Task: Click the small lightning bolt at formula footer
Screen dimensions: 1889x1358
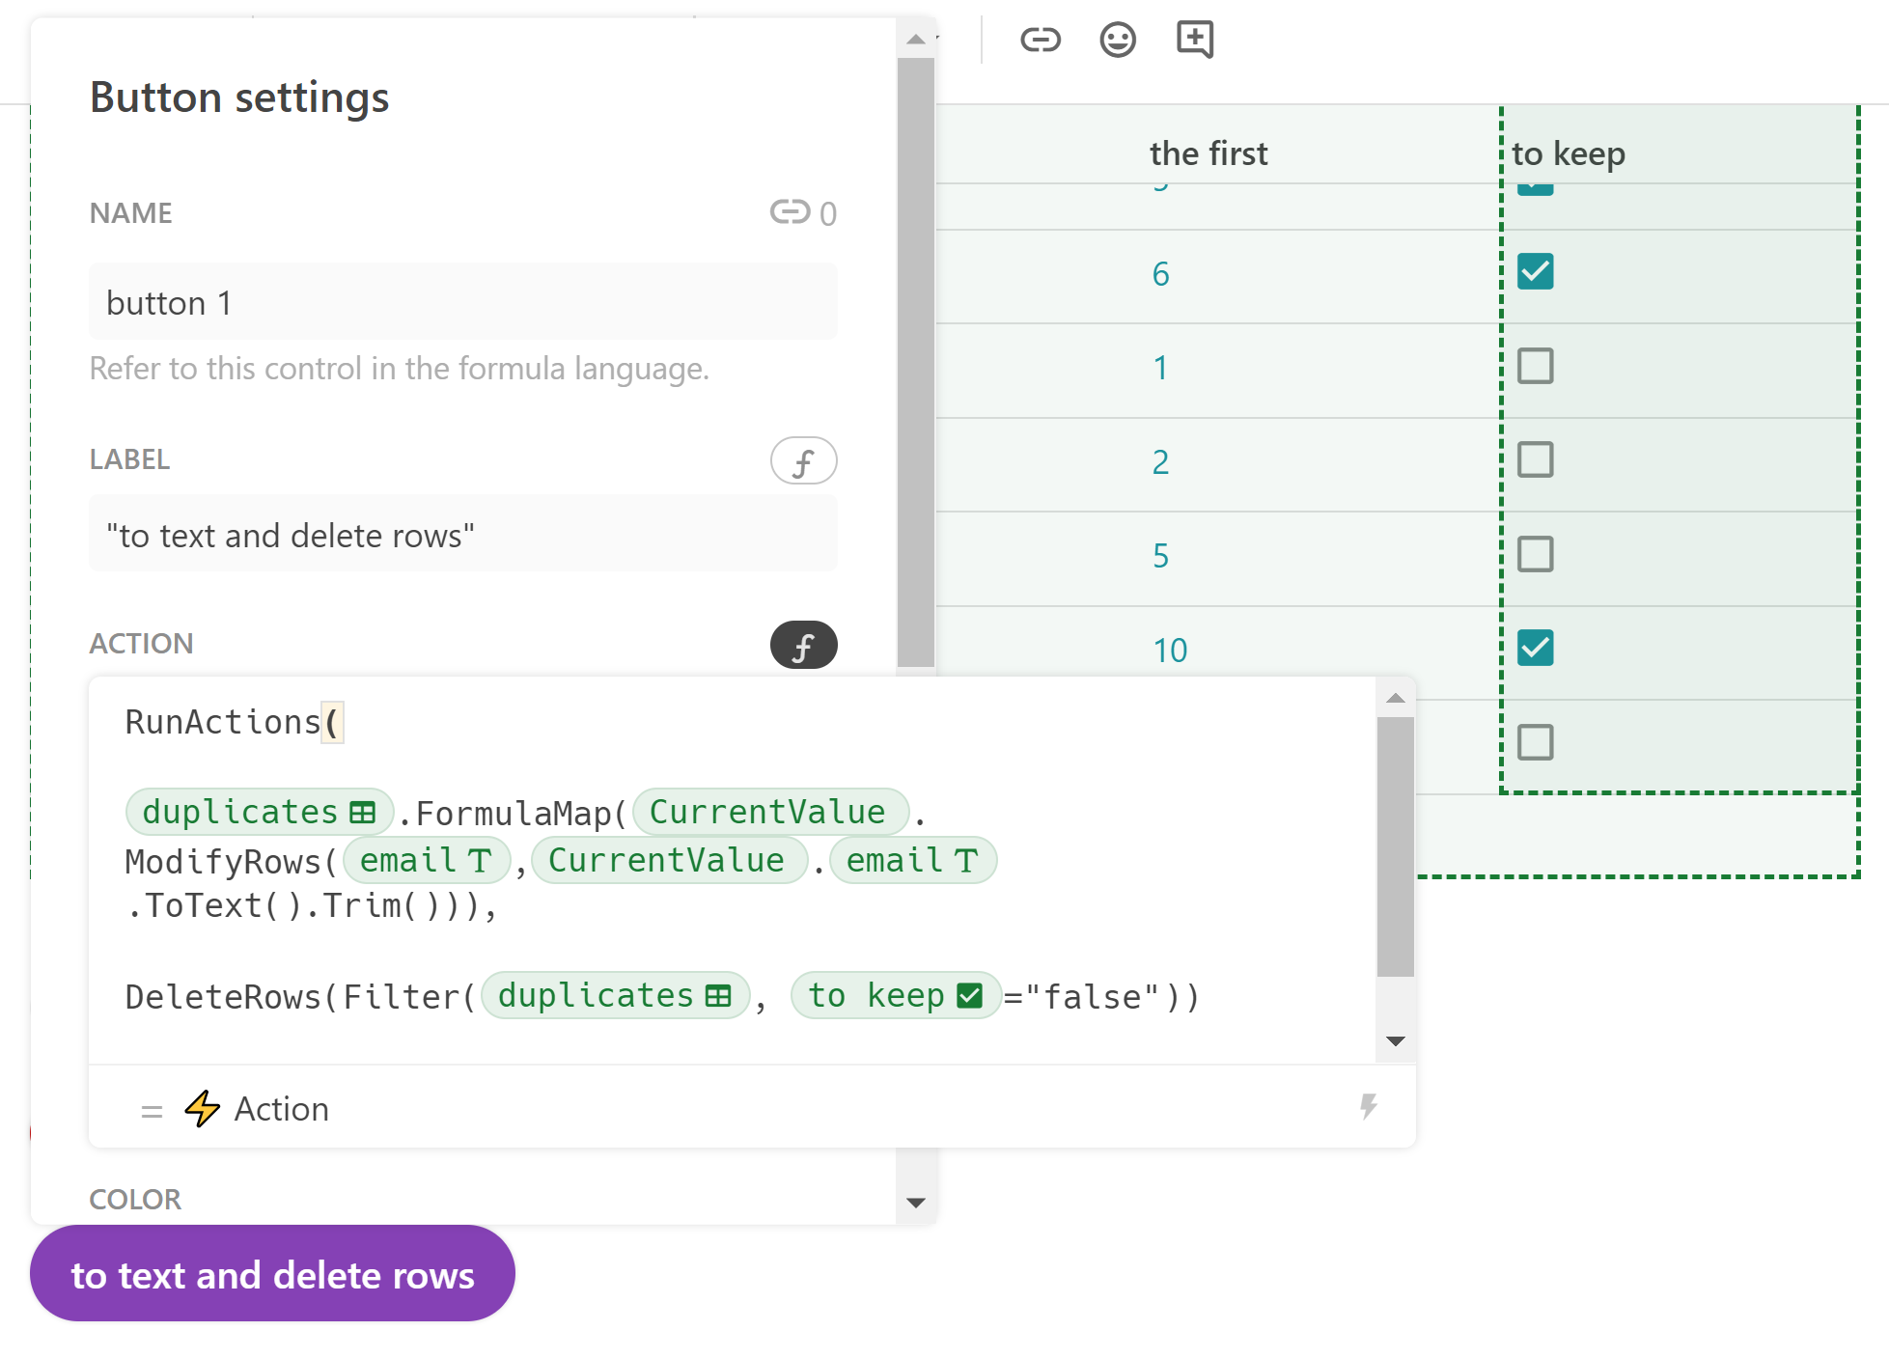Action: tap(1368, 1106)
